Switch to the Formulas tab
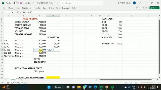The width and height of the screenshot is (161, 90). pyautogui.click(x=37, y=8)
